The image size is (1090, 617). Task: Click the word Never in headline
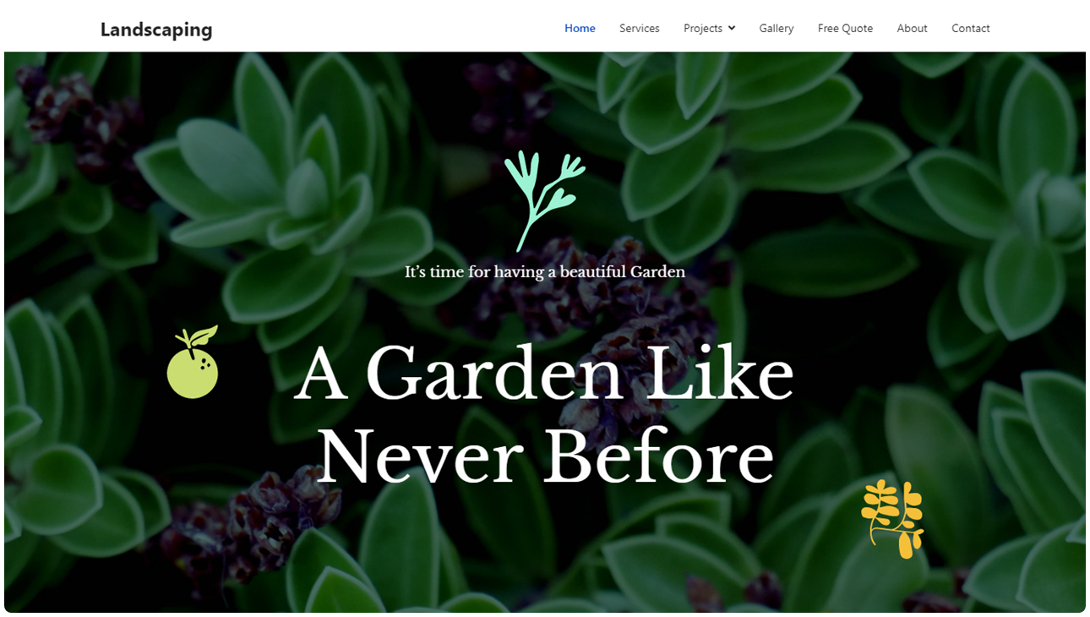coord(420,456)
